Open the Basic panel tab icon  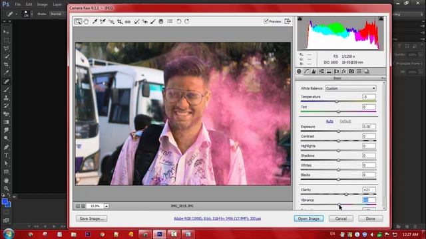click(x=299, y=71)
